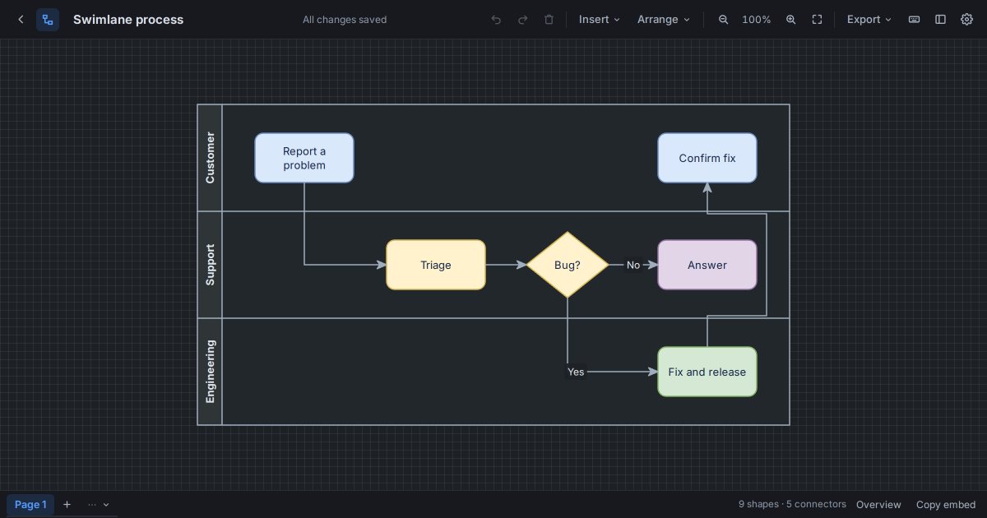The image size is (987, 518).
Task: Select the Answer shape
Action: (x=707, y=265)
